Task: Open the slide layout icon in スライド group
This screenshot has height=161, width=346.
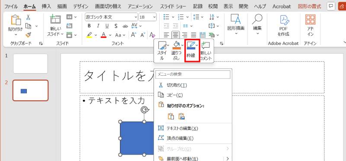Action: tap(70, 17)
